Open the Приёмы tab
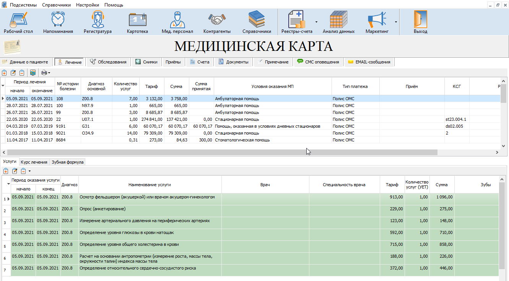This screenshot has width=509, height=281. point(173,62)
